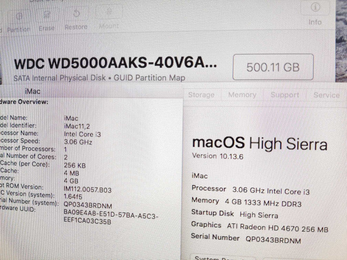The image size is (347, 260).
Task: Open the Info icon in Disk Utility
Action: [315, 8]
